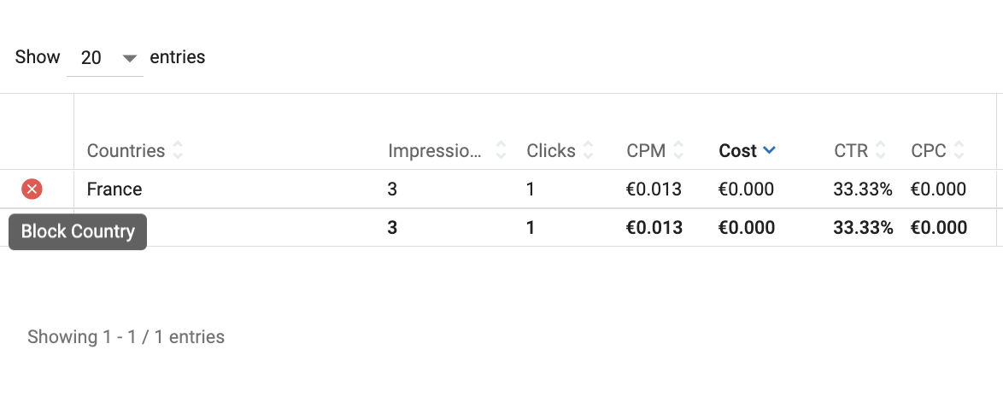Click the CPM column header text

click(646, 151)
